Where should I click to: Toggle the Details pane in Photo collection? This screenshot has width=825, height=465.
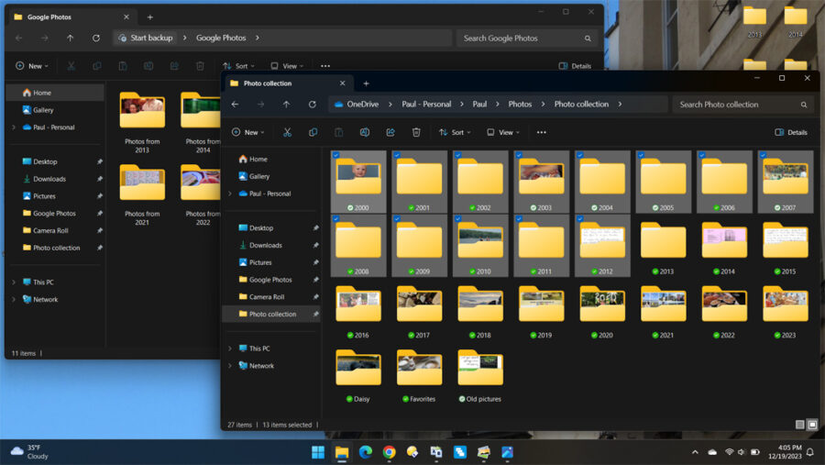791,132
